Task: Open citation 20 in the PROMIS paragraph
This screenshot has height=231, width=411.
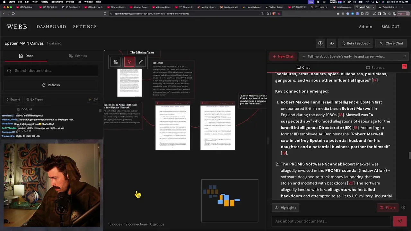Action: coord(351,183)
